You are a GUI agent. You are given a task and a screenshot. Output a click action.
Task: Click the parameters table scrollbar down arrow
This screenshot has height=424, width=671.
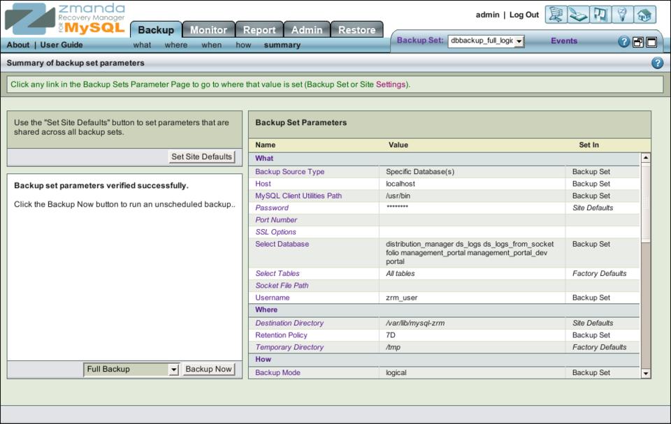[645, 374]
